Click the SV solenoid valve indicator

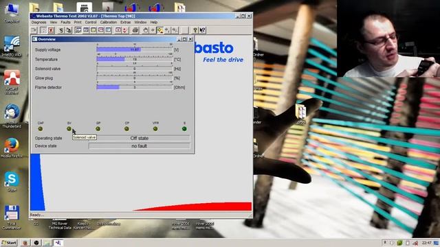[x=69, y=129]
